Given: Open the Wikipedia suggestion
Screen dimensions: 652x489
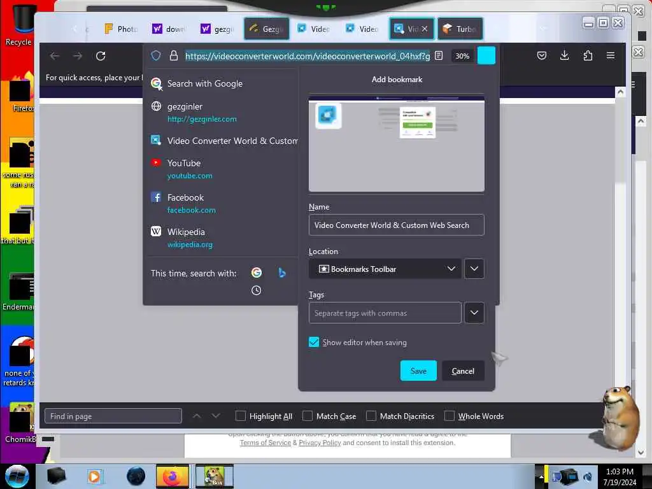Looking at the screenshot, I should (x=220, y=238).
